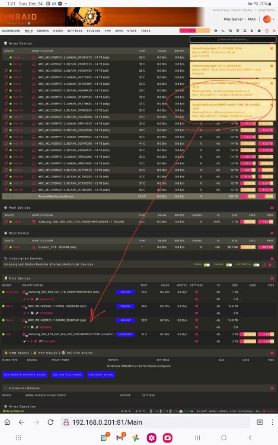Switch to the Shares tab

tap(43, 31)
